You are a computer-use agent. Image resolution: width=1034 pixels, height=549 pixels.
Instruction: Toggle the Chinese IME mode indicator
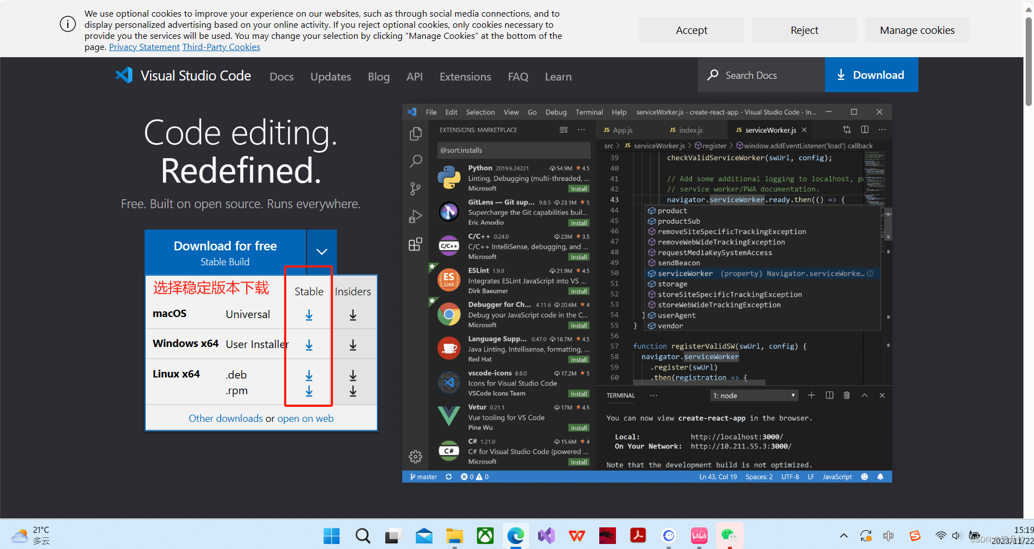pyautogui.click(x=888, y=536)
